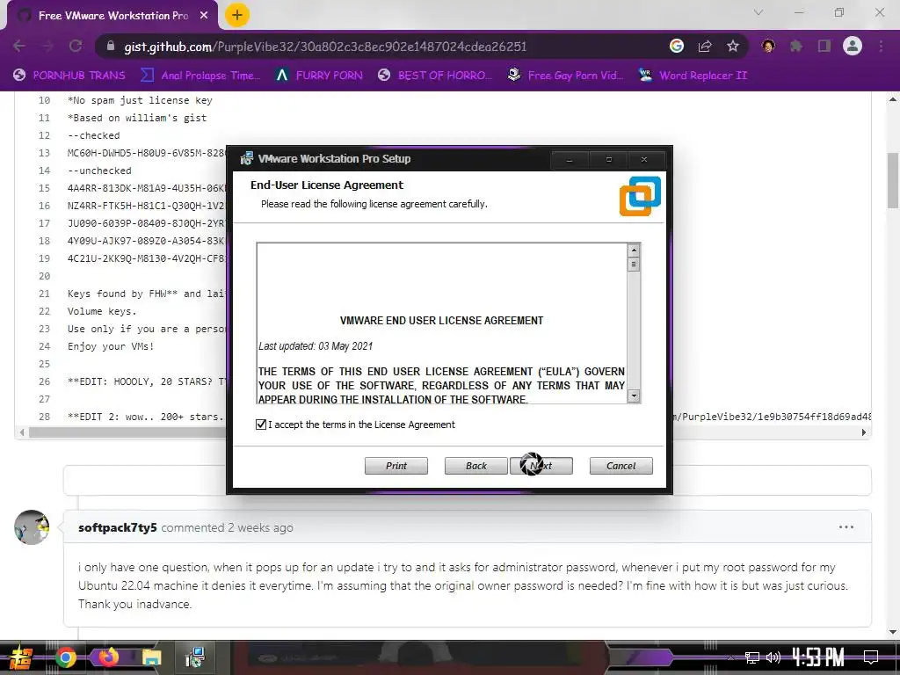Click "Enjoy your VMs!" line
The width and height of the screenshot is (900, 675).
pos(110,346)
